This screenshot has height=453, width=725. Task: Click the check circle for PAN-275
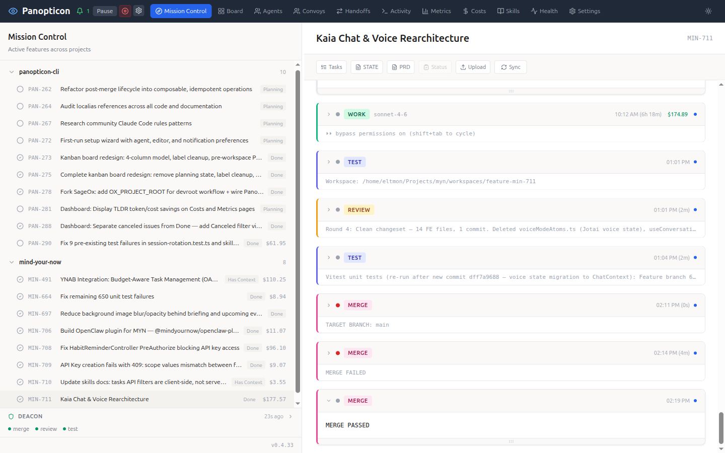(x=20, y=175)
